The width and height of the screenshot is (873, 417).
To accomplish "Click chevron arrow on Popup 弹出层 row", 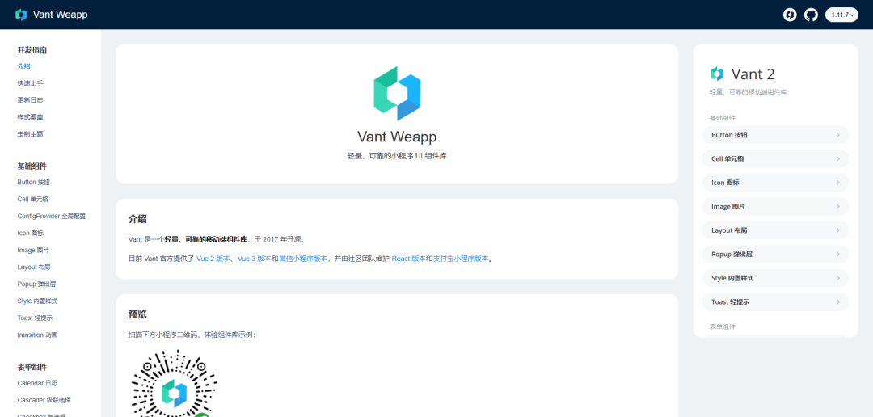I will (838, 255).
